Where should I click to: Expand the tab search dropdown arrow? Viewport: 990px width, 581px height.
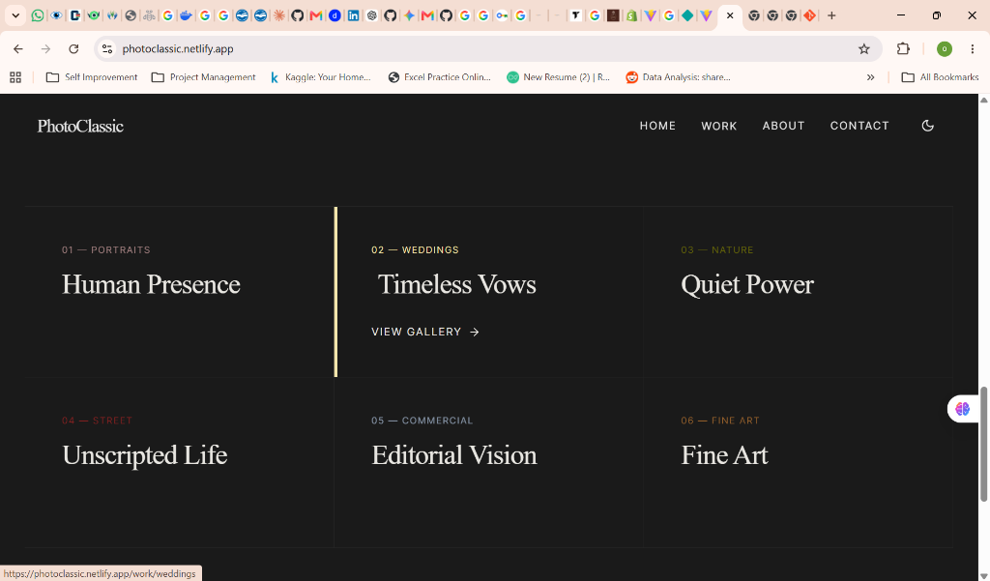[15, 15]
